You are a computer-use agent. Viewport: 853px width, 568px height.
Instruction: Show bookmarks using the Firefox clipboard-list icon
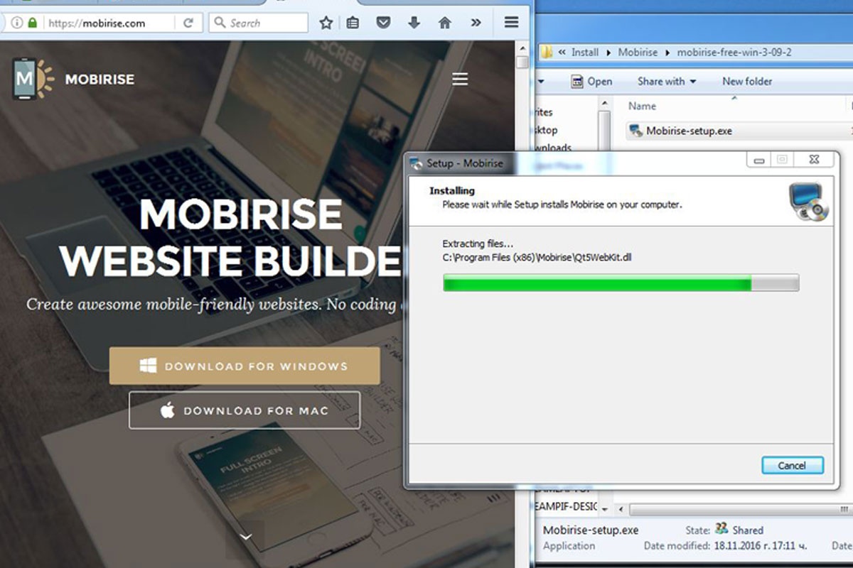[353, 23]
